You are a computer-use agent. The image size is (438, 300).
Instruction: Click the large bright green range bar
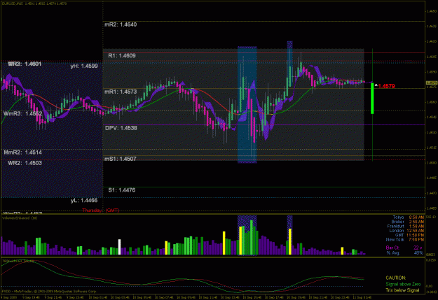coord(372,99)
